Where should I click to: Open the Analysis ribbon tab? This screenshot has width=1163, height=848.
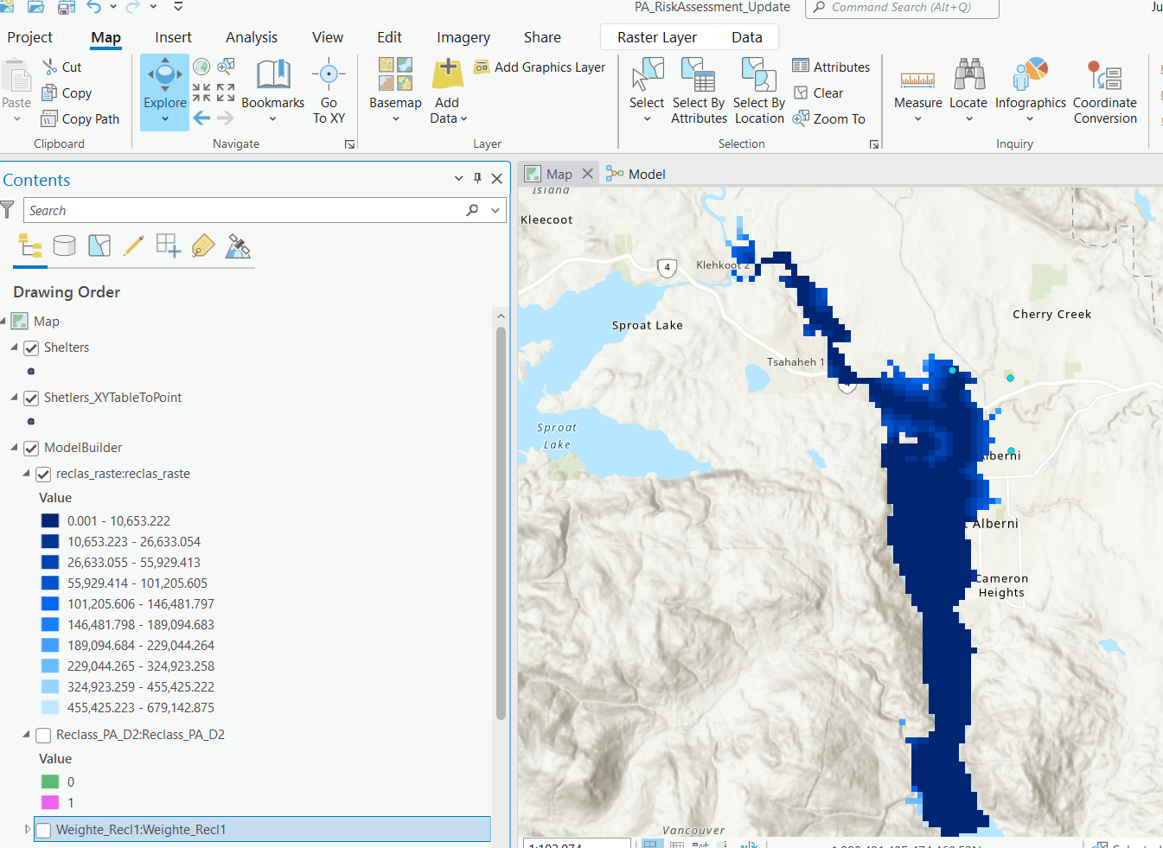(x=251, y=37)
